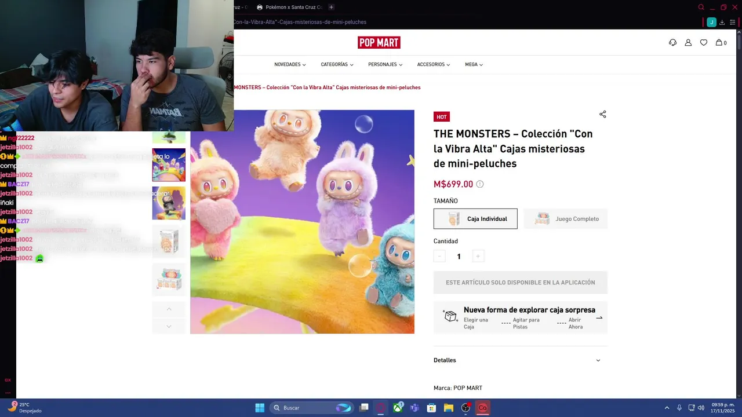Screen dimensions: 742x417
Task: Expand the CATEGORÍAS menu
Action: [x=337, y=64]
